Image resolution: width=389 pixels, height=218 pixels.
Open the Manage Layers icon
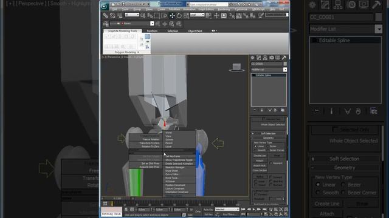(x=106, y=24)
